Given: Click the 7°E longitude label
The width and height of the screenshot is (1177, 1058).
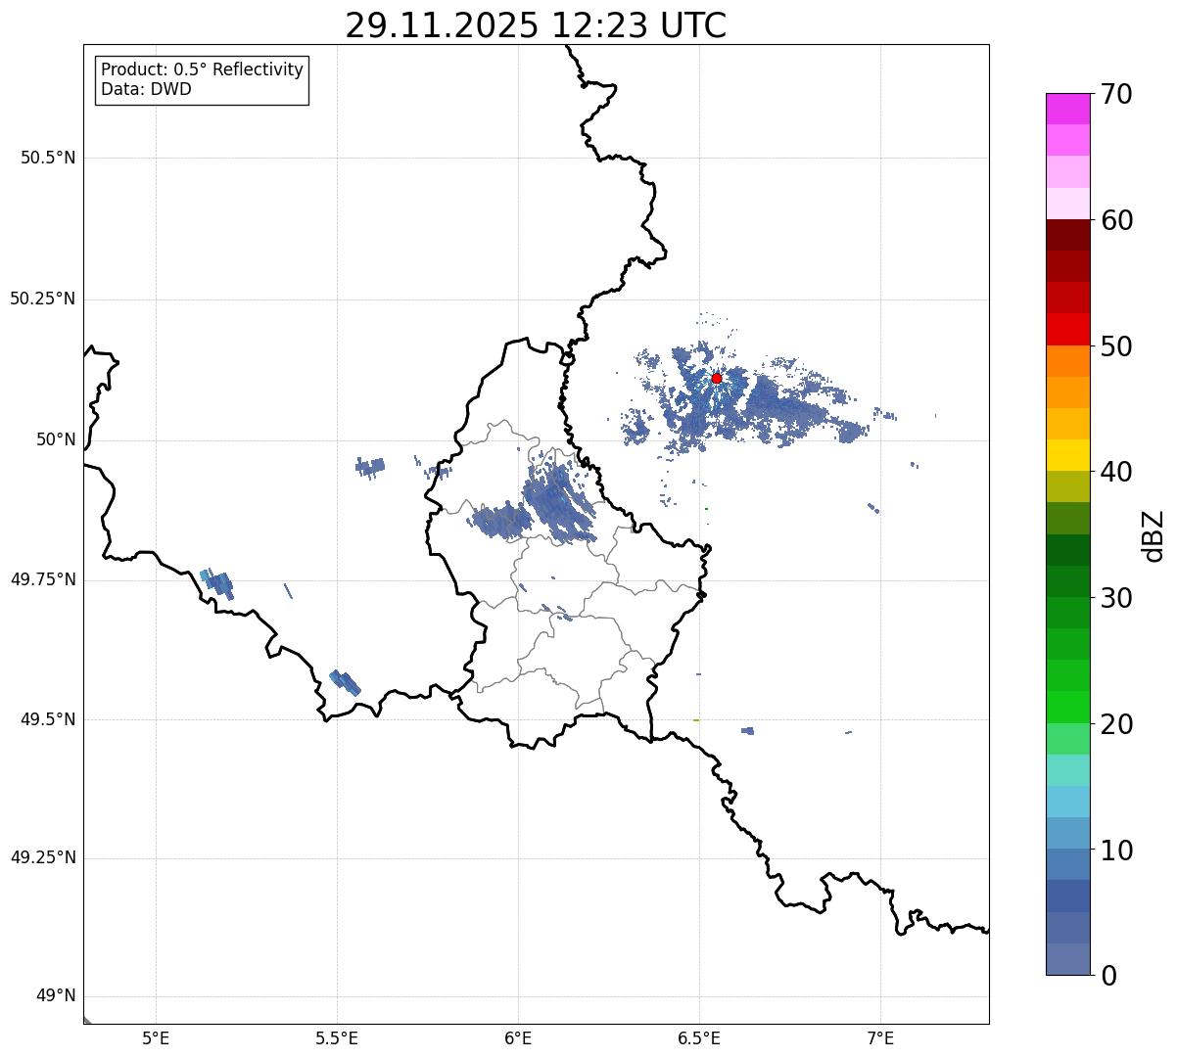Looking at the screenshot, I should (x=880, y=1038).
